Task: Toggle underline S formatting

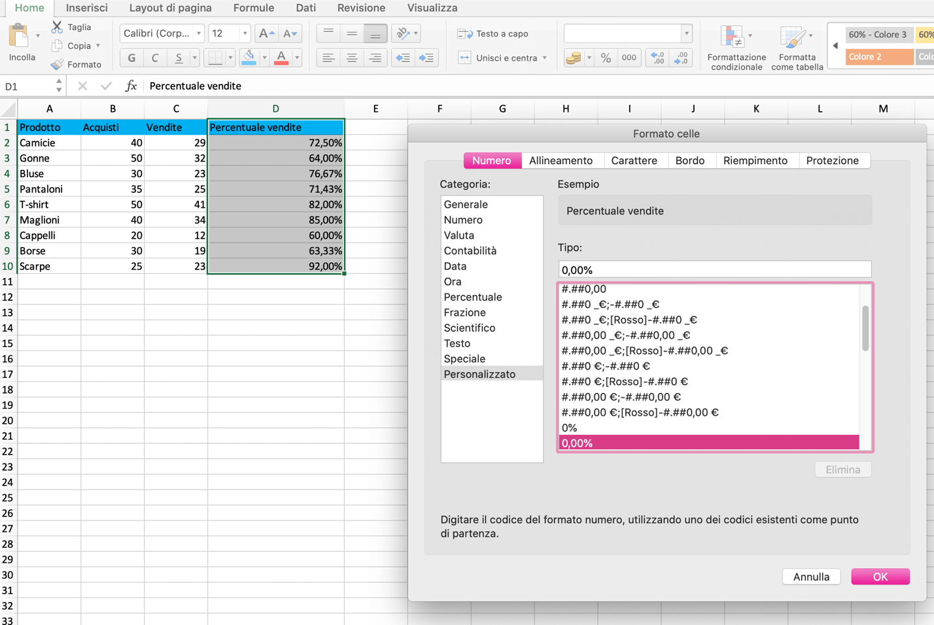Action: point(179,58)
